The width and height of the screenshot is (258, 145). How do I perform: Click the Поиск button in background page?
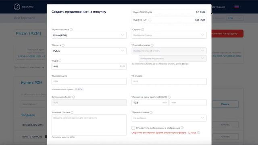coord(225,104)
